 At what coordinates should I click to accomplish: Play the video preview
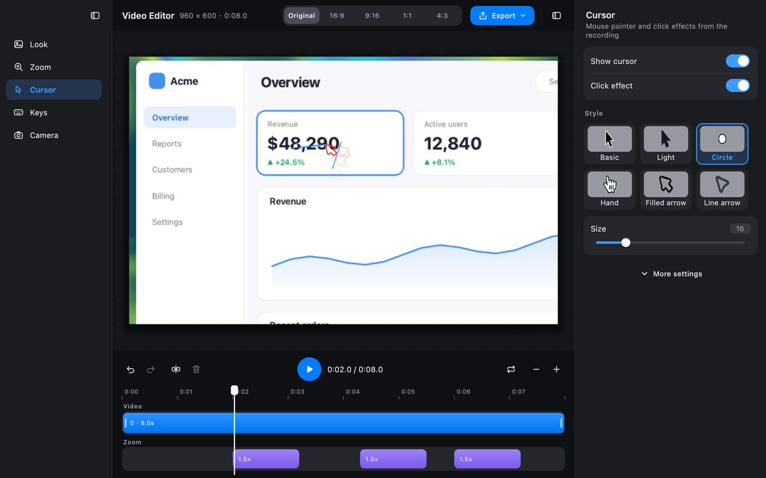pos(309,369)
